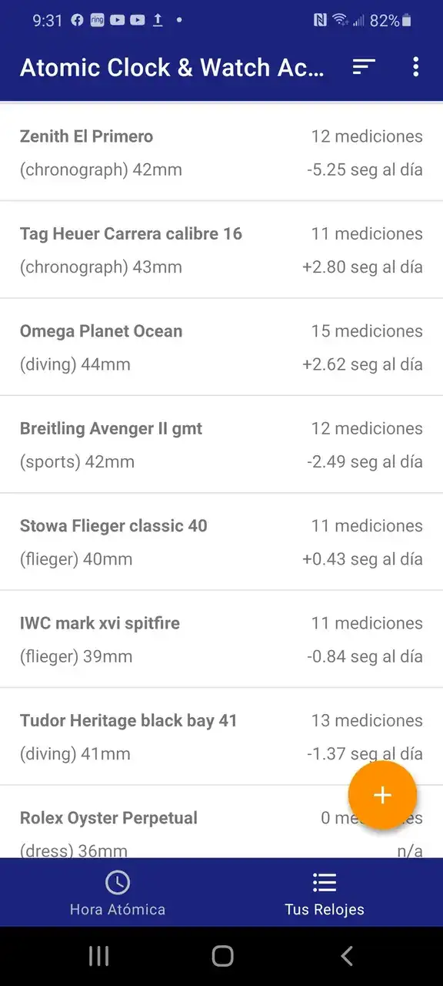
Task: Tap the Atomic Clock & Watch app title
Action: click(x=172, y=68)
